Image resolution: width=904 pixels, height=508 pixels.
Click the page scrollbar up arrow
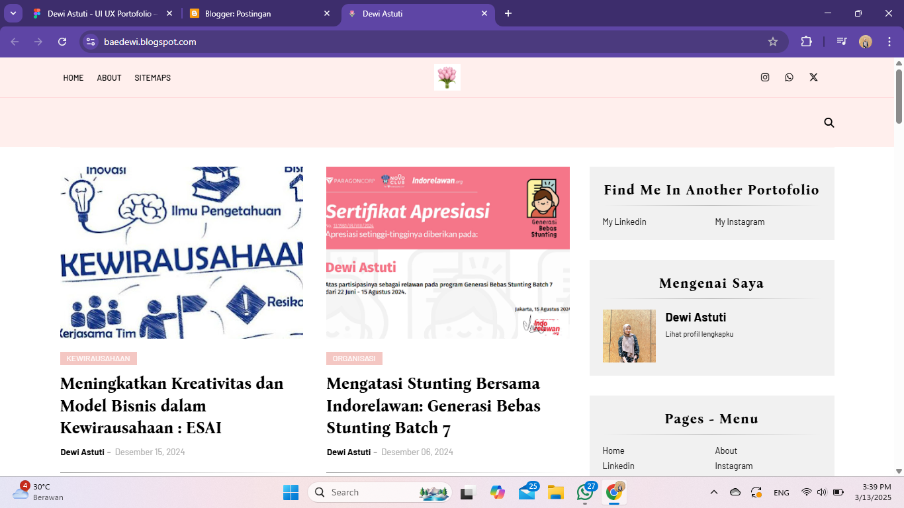pyautogui.click(x=899, y=63)
